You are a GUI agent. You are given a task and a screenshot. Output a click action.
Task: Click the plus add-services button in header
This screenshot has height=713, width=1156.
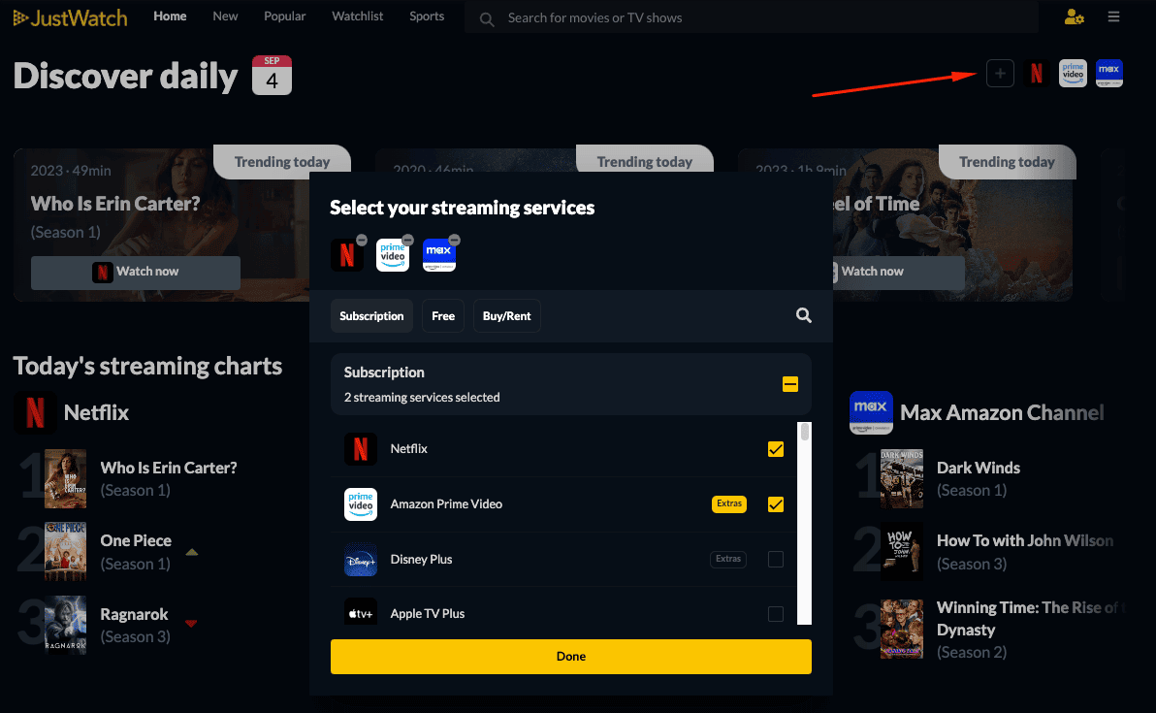click(1001, 73)
